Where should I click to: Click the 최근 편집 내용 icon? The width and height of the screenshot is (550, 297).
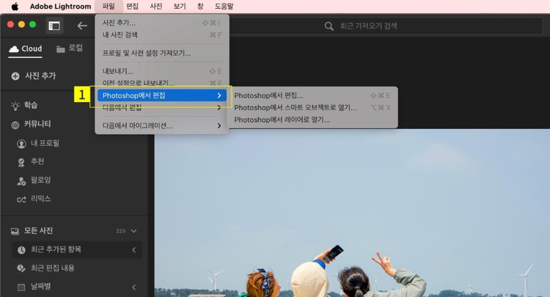21,268
